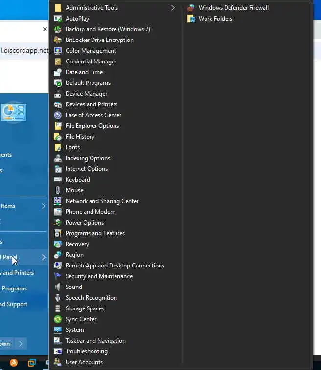The height and width of the screenshot is (370, 321).
Task: Click the Network and Sharing Center icon
Action: click(x=58, y=201)
